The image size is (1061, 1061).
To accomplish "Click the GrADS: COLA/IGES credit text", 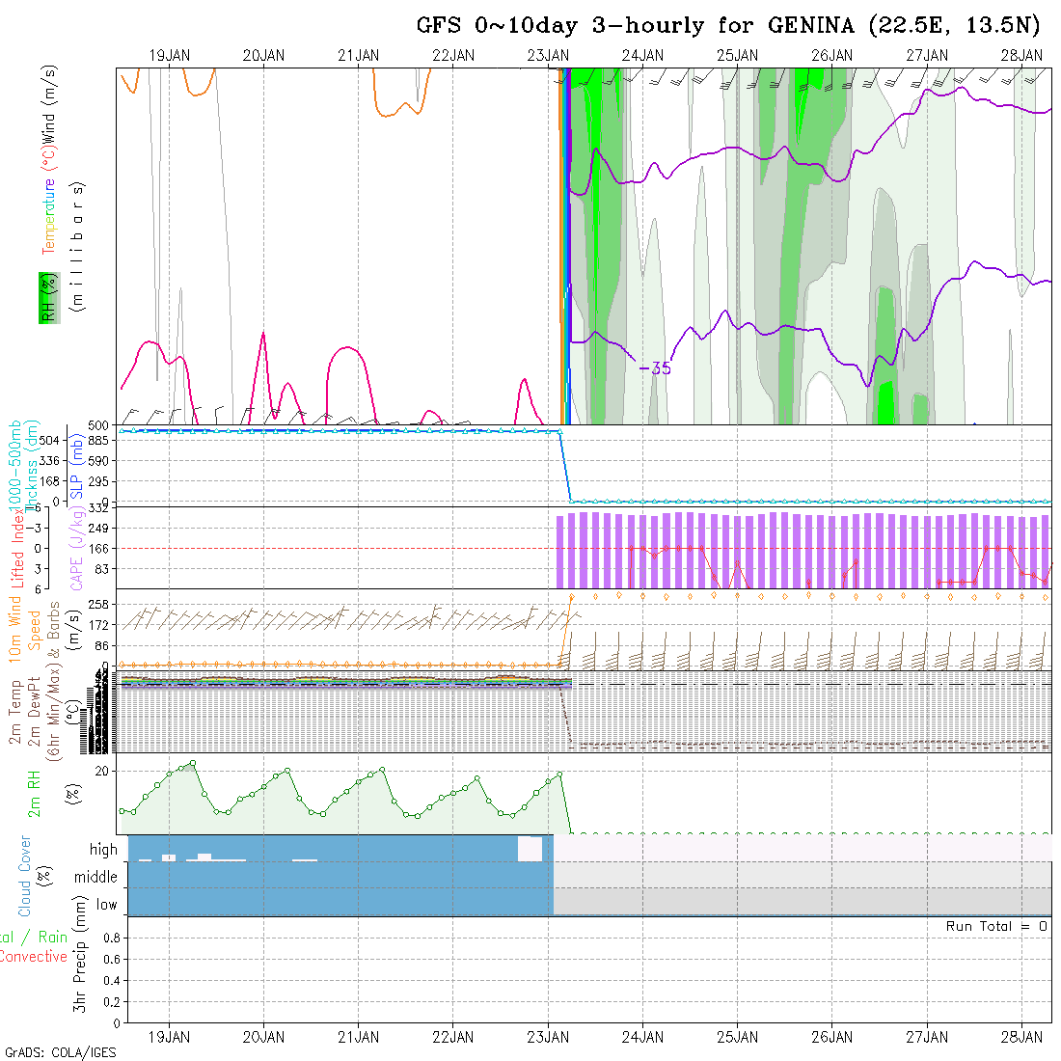I will [x=60, y=1053].
